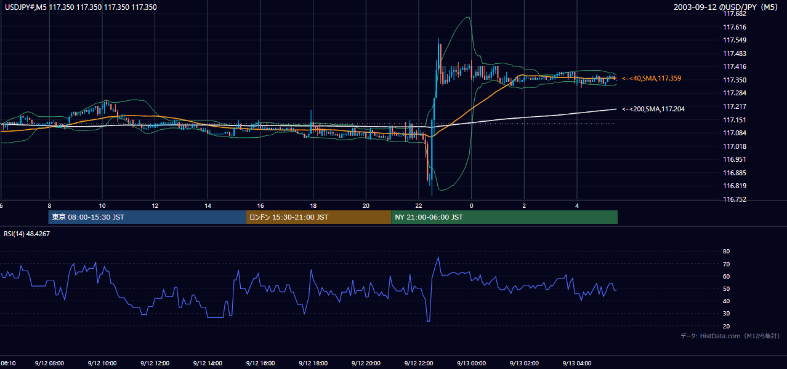Image resolution: width=787 pixels, height=369 pixels.
Task: Click hour tick 10 under the price chart
Action: (x=102, y=205)
